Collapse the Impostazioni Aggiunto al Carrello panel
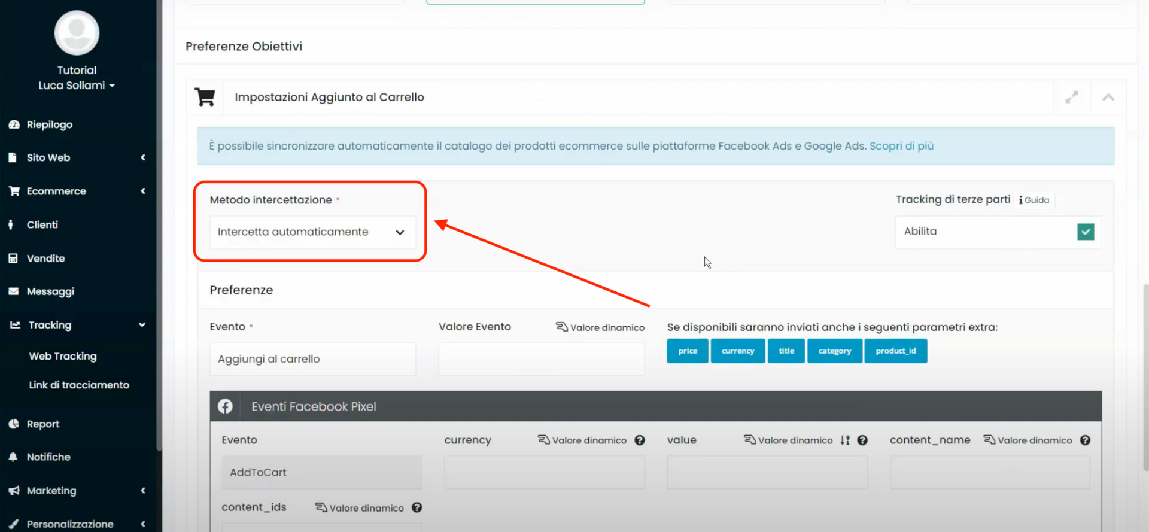The width and height of the screenshot is (1149, 532). 1108,98
